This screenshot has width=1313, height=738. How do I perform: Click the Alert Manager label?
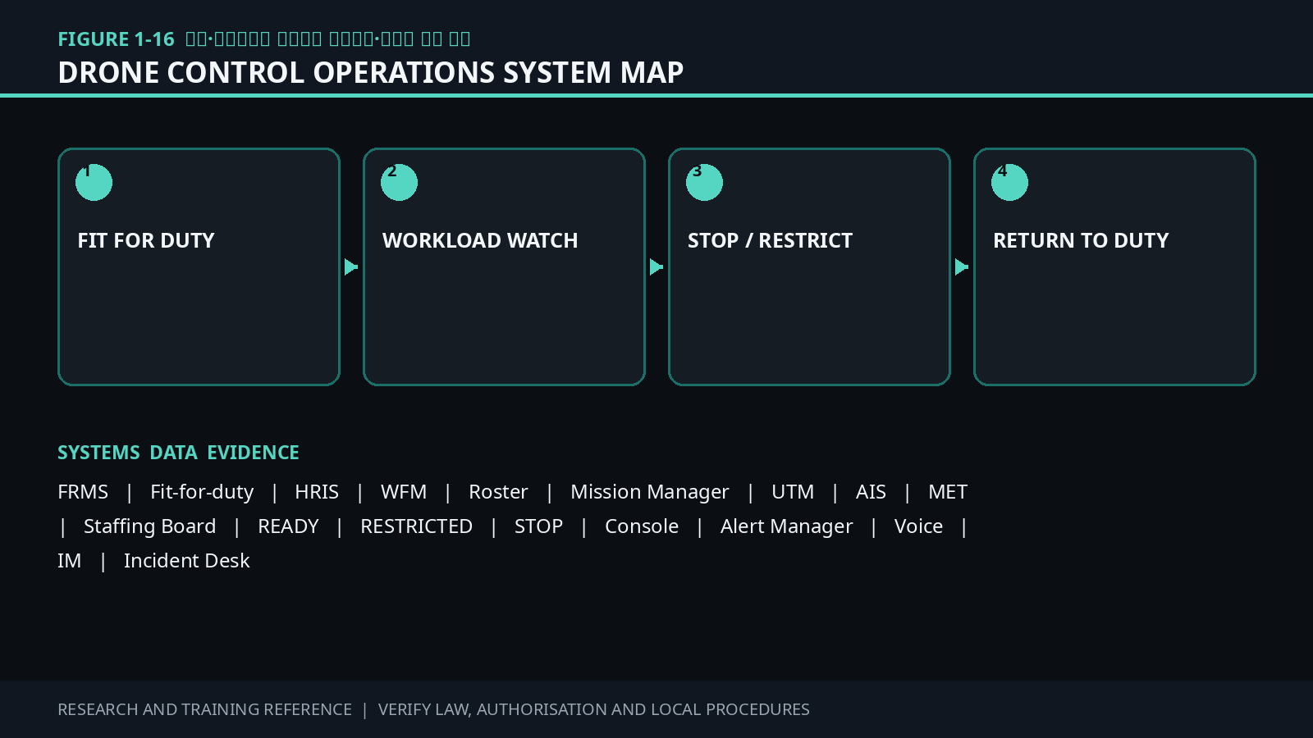point(787,526)
